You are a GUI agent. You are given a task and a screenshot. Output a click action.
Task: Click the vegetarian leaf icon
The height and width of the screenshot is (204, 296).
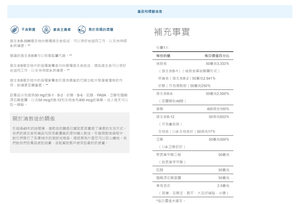pyautogui.click(x=46, y=30)
